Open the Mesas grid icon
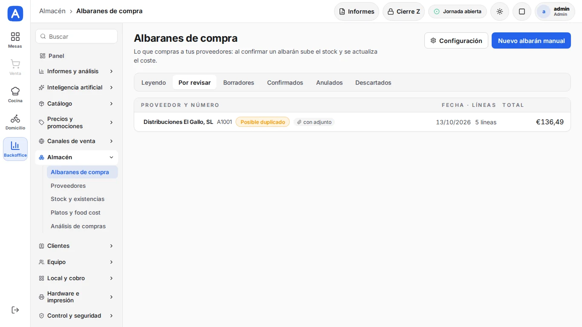The image size is (582, 327). (x=15, y=40)
